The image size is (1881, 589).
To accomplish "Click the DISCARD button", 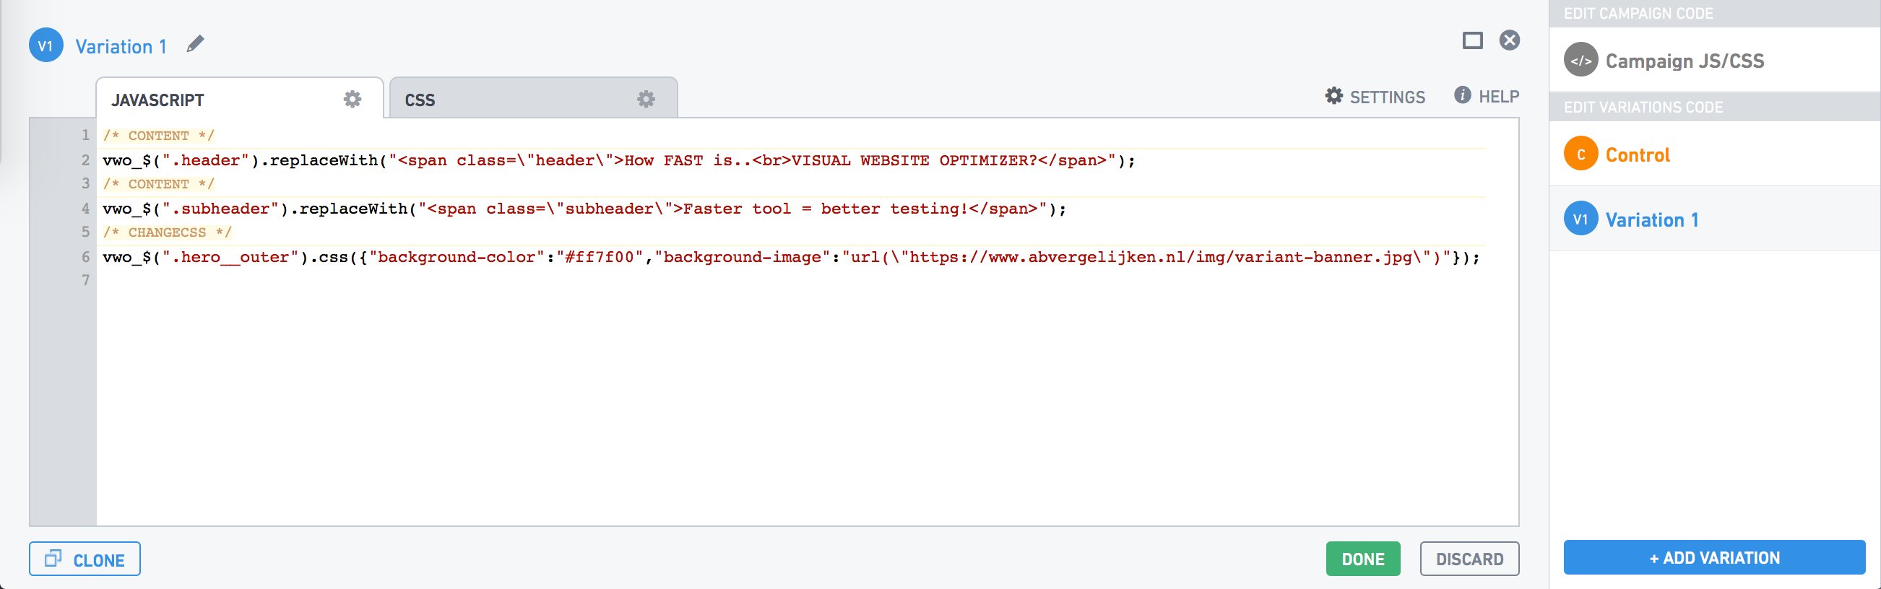I will click(x=1469, y=559).
